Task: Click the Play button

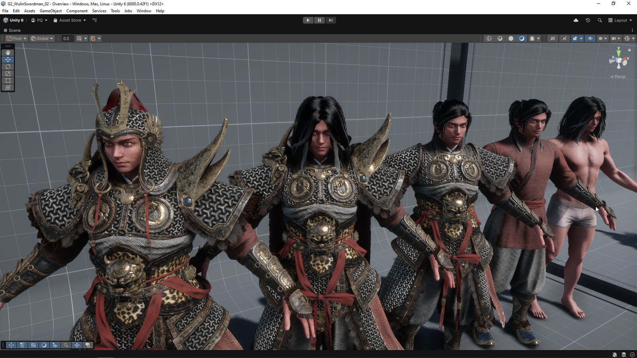Action: (308, 20)
